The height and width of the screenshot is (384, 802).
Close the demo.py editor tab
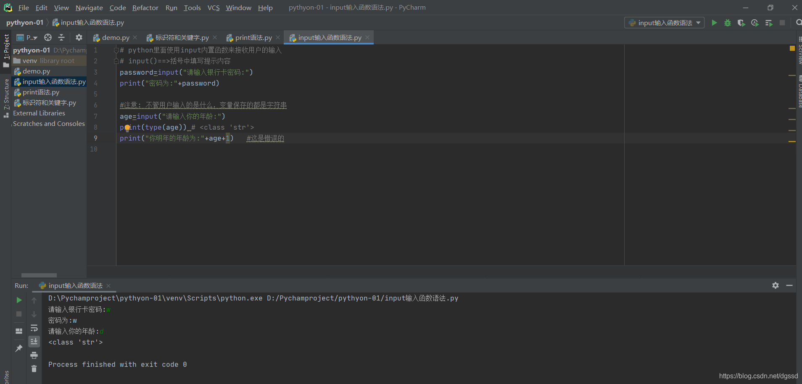(135, 37)
